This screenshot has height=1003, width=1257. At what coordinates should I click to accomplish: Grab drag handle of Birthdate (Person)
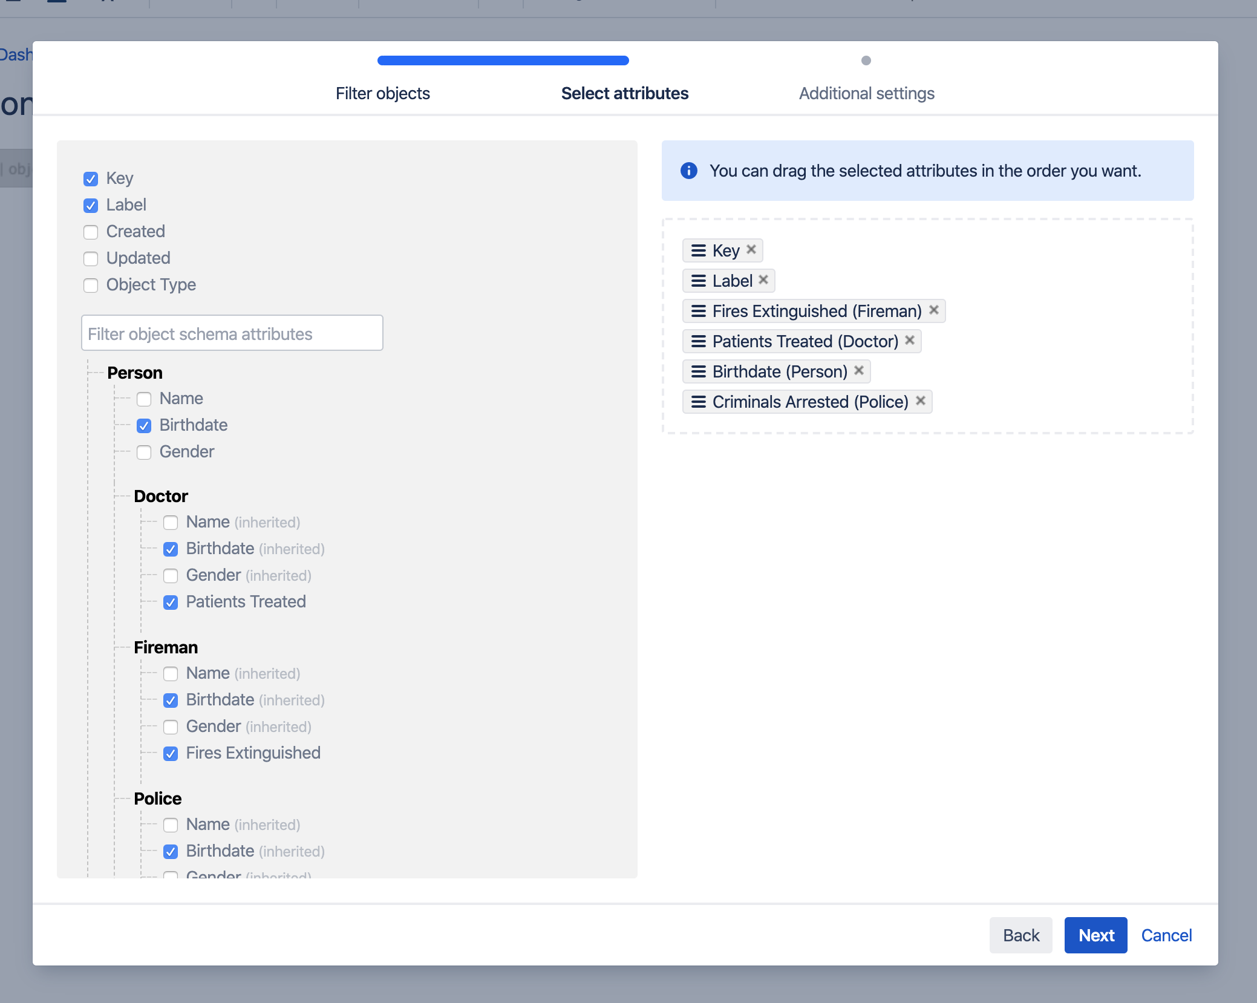pyautogui.click(x=699, y=371)
